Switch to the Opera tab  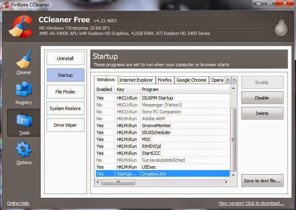click(x=217, y=80)
